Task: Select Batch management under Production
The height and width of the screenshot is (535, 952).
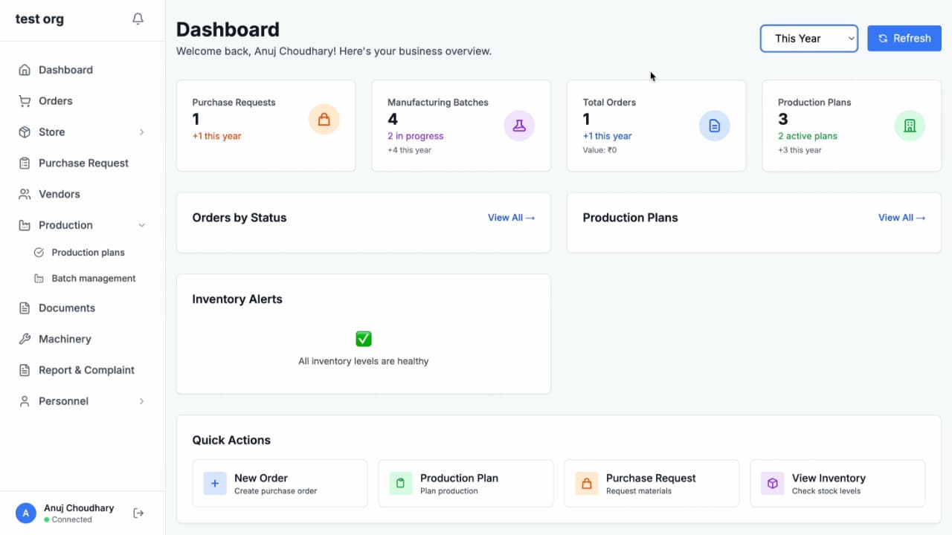Action: tap(93, 279)
